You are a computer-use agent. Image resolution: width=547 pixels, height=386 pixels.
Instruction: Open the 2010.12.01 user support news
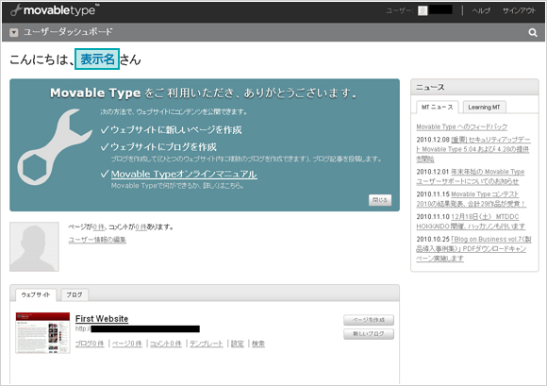pyautogui.click(x=471, y=176)
